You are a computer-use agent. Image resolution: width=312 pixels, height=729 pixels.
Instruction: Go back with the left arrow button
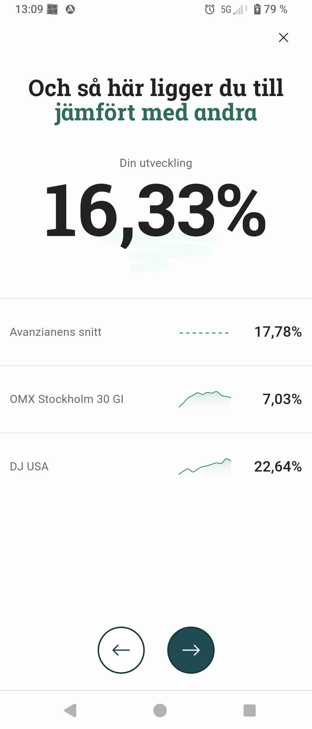click(121, 650)
